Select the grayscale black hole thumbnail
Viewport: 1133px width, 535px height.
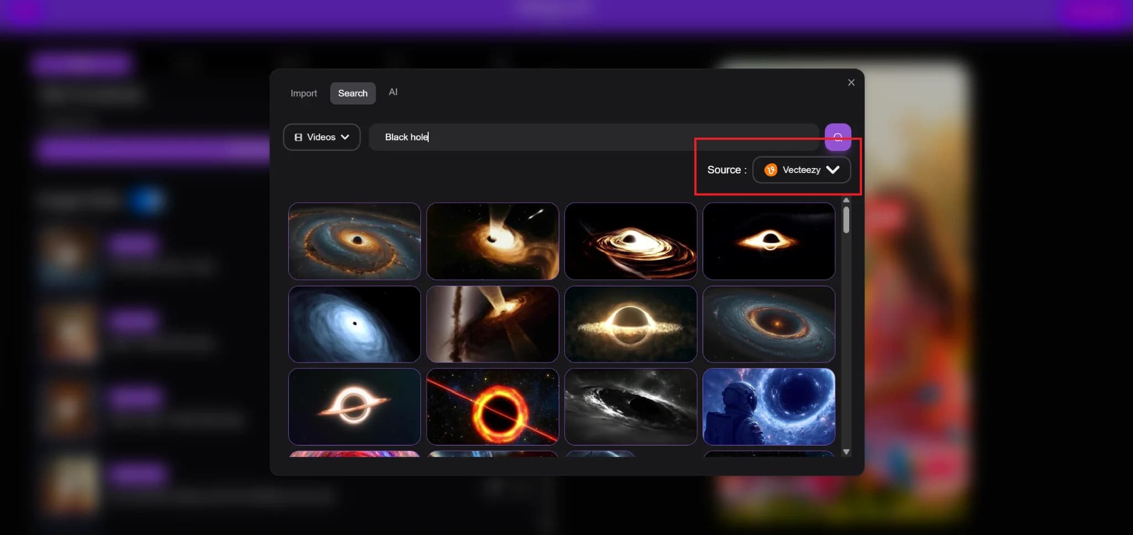[630, 407]
